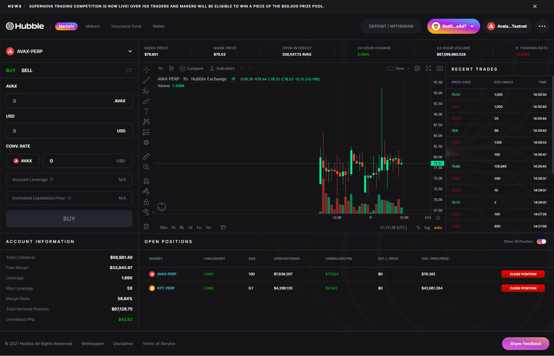Click the DEPOSIT / WITHDRAW button

tap(391, 26)
